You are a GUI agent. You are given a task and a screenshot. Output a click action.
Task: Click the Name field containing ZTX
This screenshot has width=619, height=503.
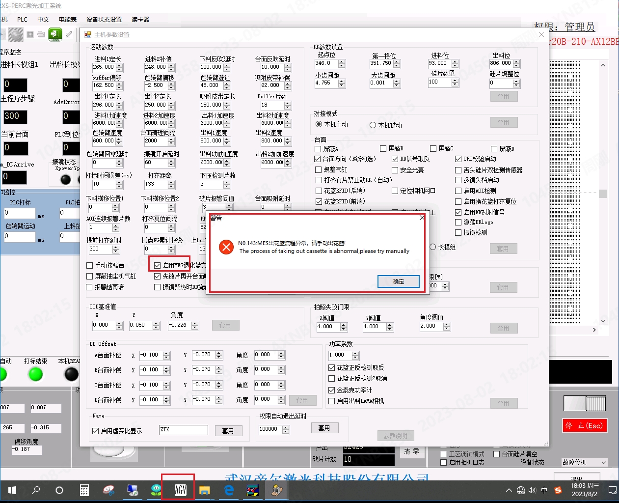(x=184, y=430)
